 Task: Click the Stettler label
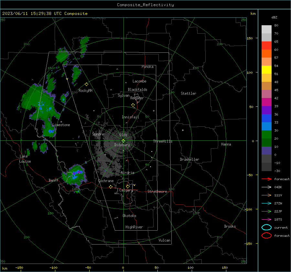[189, 93]
